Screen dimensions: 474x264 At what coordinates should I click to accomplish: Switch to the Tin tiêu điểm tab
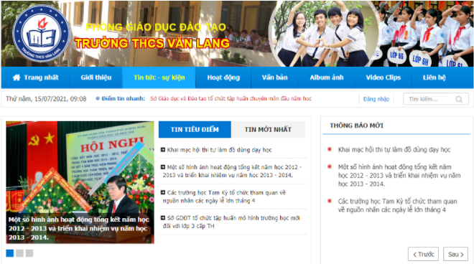pyautogui.click(x=195, y=130)
